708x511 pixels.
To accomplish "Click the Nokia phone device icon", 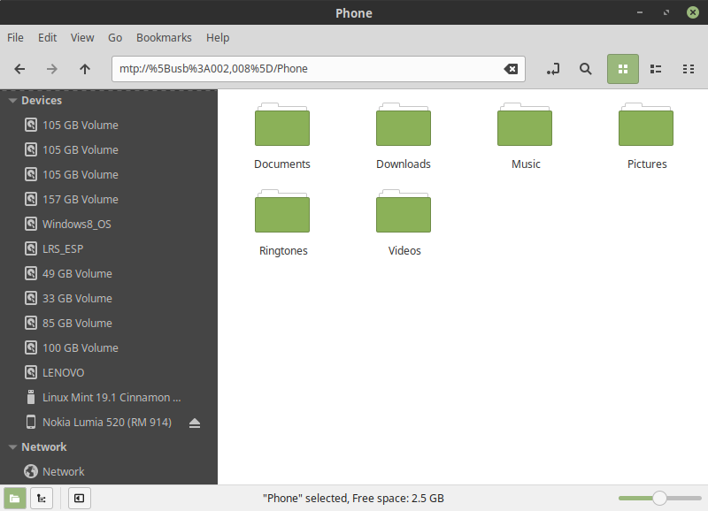I will coord(31,423).
